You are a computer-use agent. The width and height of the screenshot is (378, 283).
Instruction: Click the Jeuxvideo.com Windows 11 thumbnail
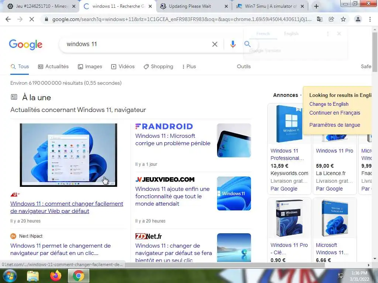[234, 193]
